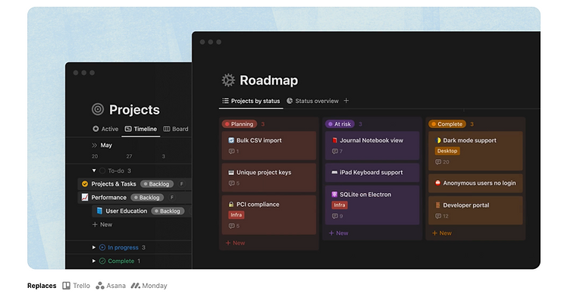Click the Backlog tag on Projects & Tasks
561x294 pixels.
[x=157, y=184]
